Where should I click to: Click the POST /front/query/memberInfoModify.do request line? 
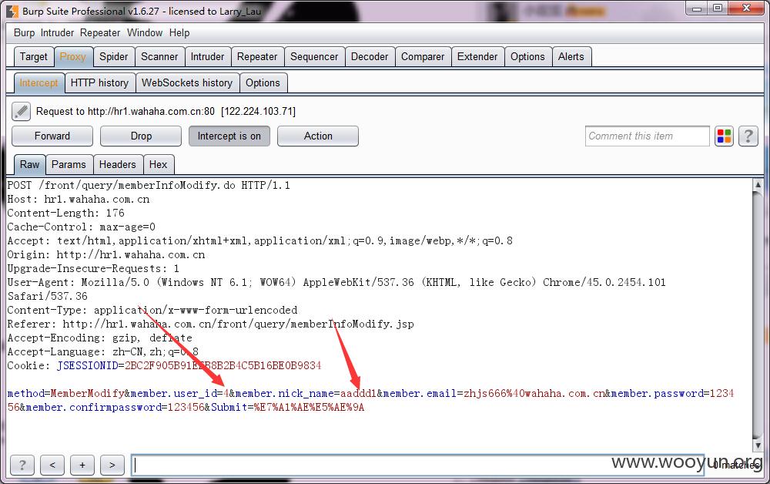coord(149,185)
